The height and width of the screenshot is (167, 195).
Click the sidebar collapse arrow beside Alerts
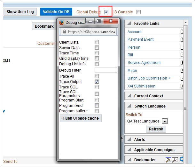coord(122,138)
